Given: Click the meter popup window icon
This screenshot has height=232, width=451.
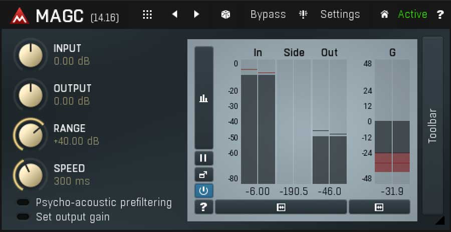Looking at the screenshot, I should 203,174.
